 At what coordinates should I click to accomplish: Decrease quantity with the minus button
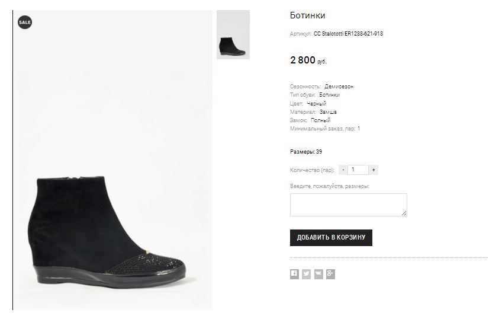click(343, 170)
